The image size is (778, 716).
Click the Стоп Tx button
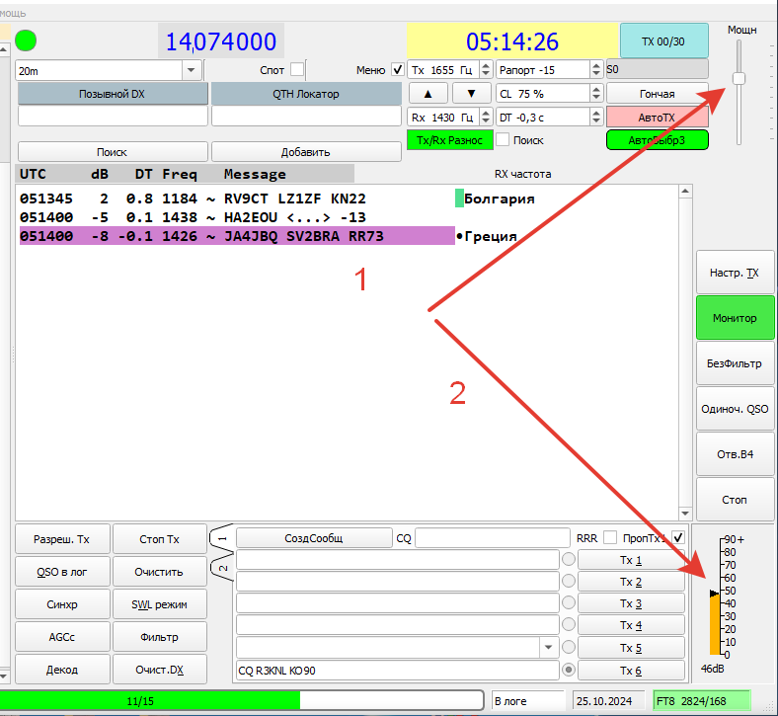160,539
